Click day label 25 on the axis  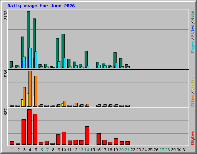[x=150, y=150]
